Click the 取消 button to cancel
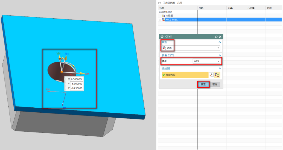 point(215,84)
